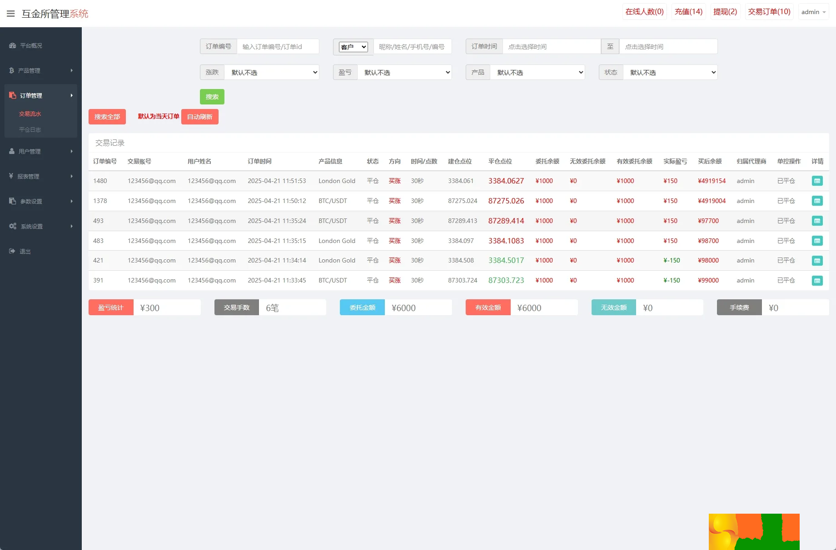Click the 平台概况 dashboard icon in sidebar
836x550 pixels.
pos(12,45)
